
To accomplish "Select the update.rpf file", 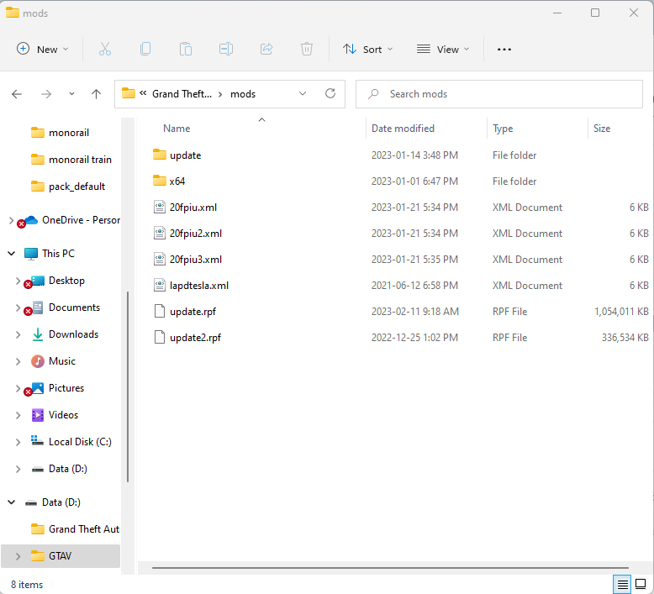I will (x=193, y=312).
